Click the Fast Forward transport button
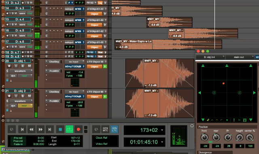259x154 pixels. click(x=40, y=129)
